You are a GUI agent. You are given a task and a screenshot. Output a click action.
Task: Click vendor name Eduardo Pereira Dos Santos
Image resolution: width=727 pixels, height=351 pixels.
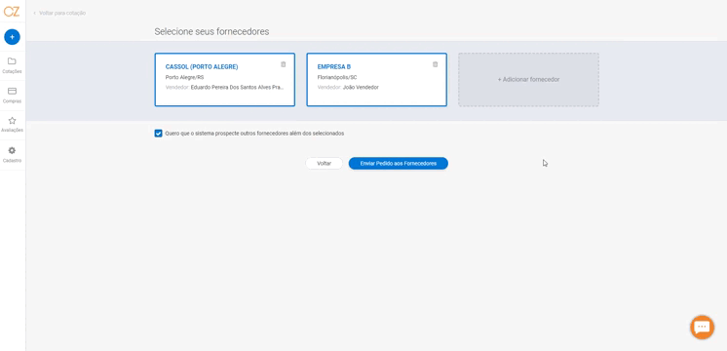[238, 87]
